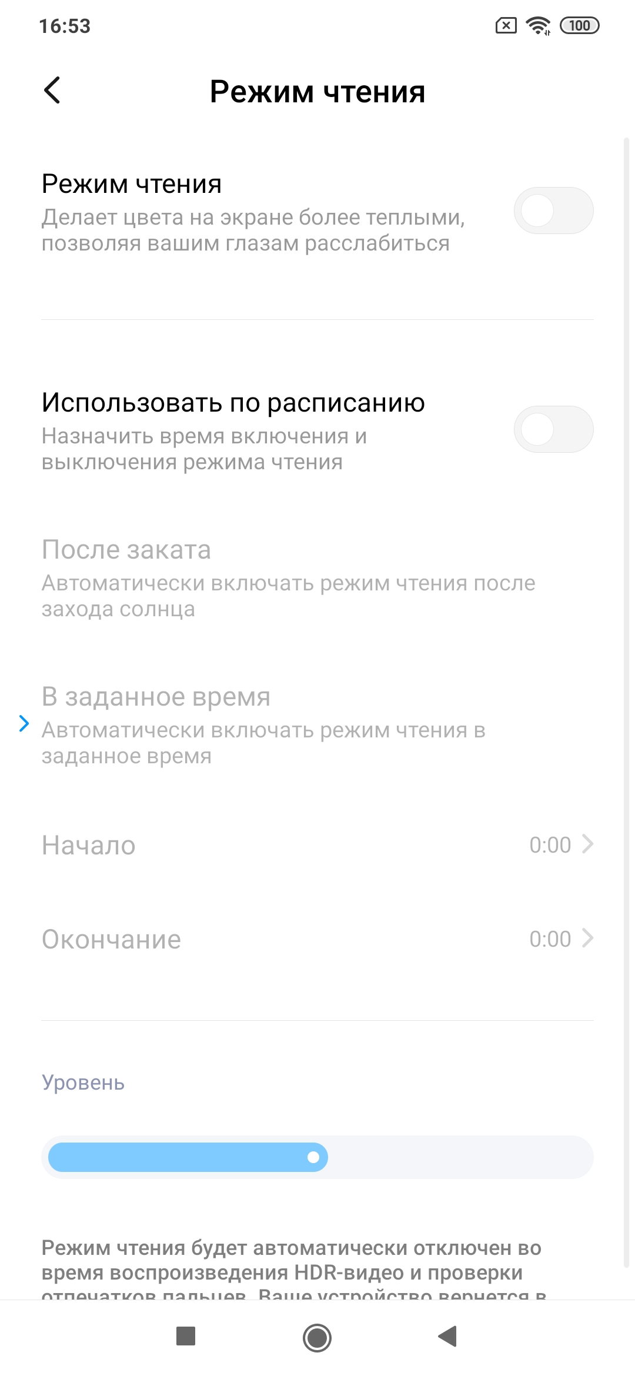Viewport: 635px width, 1376px height.
Task: Open the Начало time chevron
Action: click(587, 844)
